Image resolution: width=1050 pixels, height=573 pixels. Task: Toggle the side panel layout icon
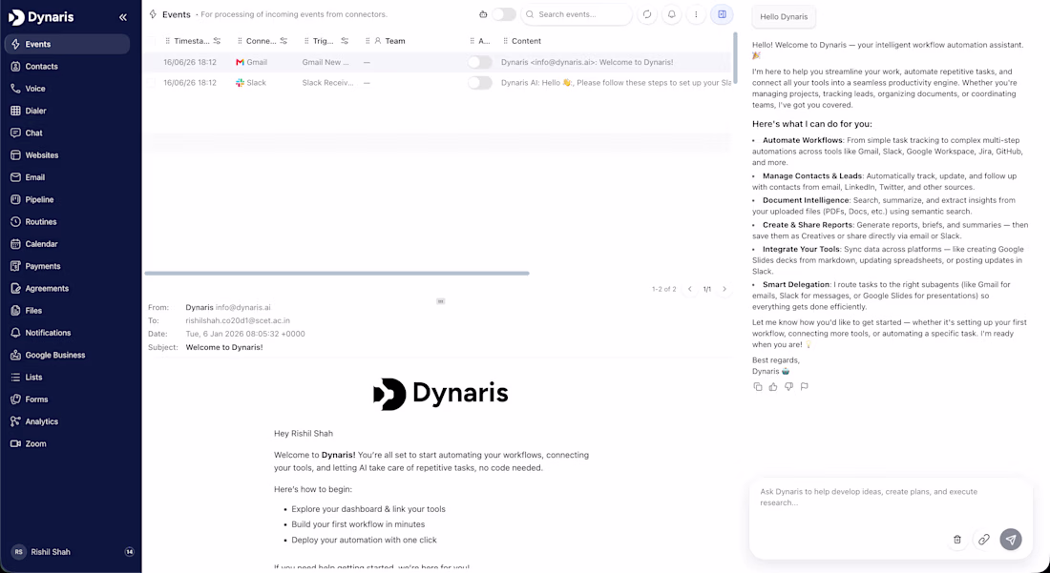tap(722, 14)
